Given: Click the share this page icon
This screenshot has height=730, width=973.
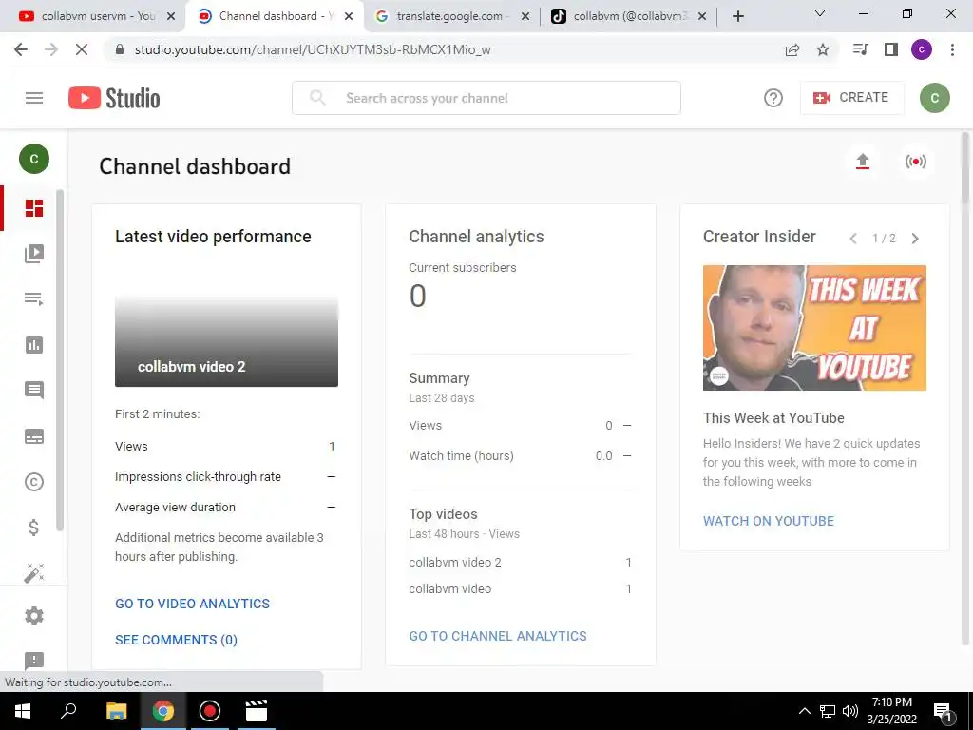Looking at the screenshot, I should 792,49.
